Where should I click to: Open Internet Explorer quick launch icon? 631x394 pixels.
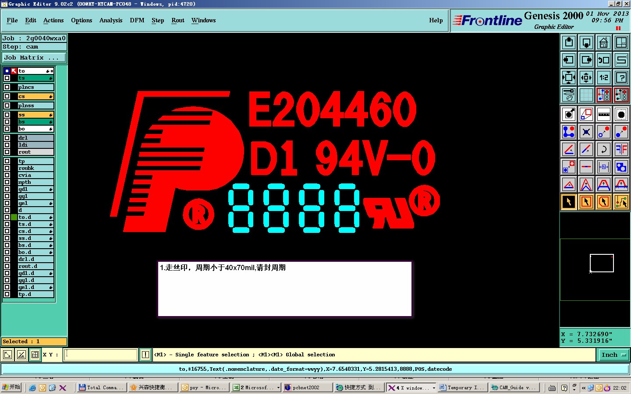tap(32, 387)
